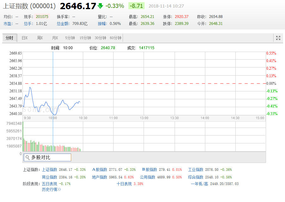The height and width of the screenshot is (202, 285).
Task: Expand 历史行情>> link
Action: 51,190
